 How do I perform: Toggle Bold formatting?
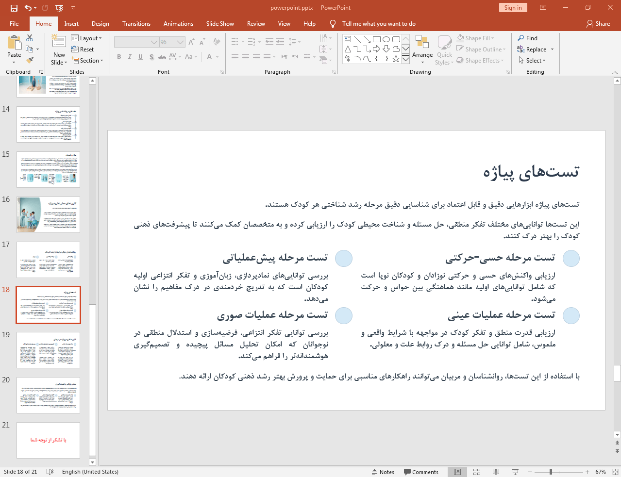(119, 57)
